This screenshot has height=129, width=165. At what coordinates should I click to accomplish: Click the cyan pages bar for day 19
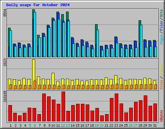point(98,43)
